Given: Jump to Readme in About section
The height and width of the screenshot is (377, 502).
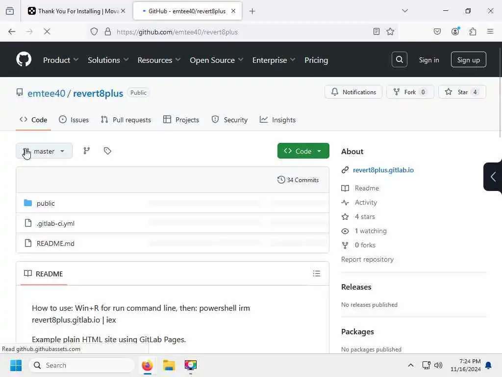Looking at the screenshot, I should click(x=367, y=188).
